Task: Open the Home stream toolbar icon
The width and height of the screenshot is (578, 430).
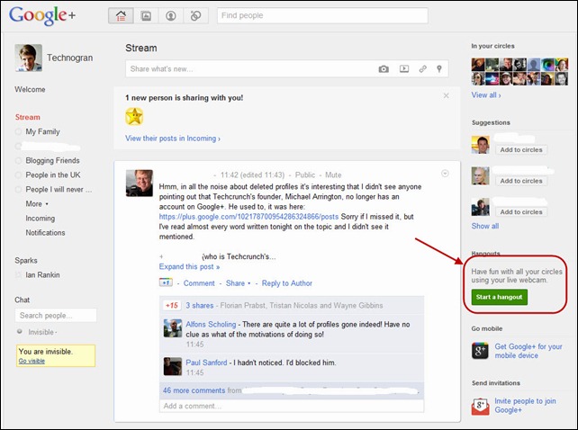Action: click(x=121, y=16)
